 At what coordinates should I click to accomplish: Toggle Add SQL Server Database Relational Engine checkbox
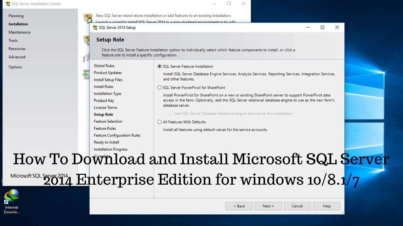click(x=171, y=113)
